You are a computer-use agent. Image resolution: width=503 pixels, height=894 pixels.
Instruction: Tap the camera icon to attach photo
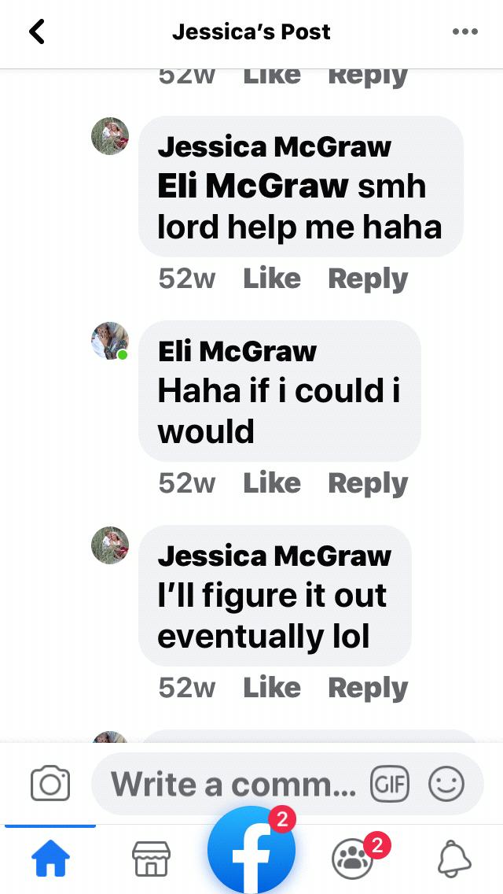coord(50,783)
